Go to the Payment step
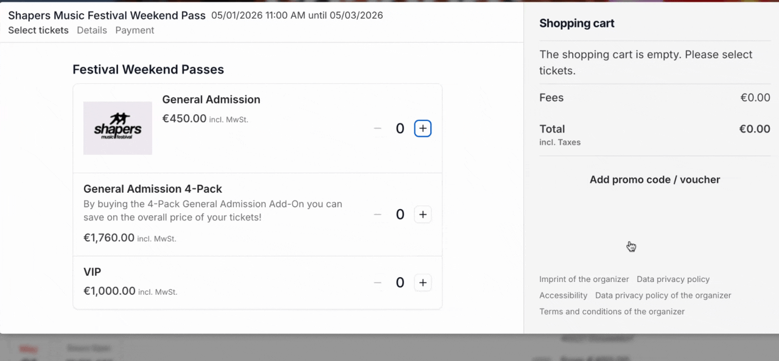The width and height of the screenshot is (779, 361). point(134,30)
